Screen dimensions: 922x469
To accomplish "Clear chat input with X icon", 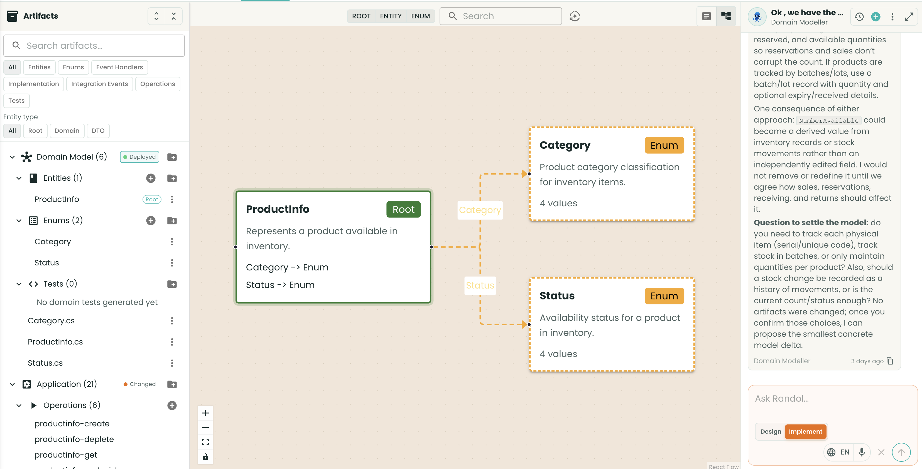I will tap(881, 452).
